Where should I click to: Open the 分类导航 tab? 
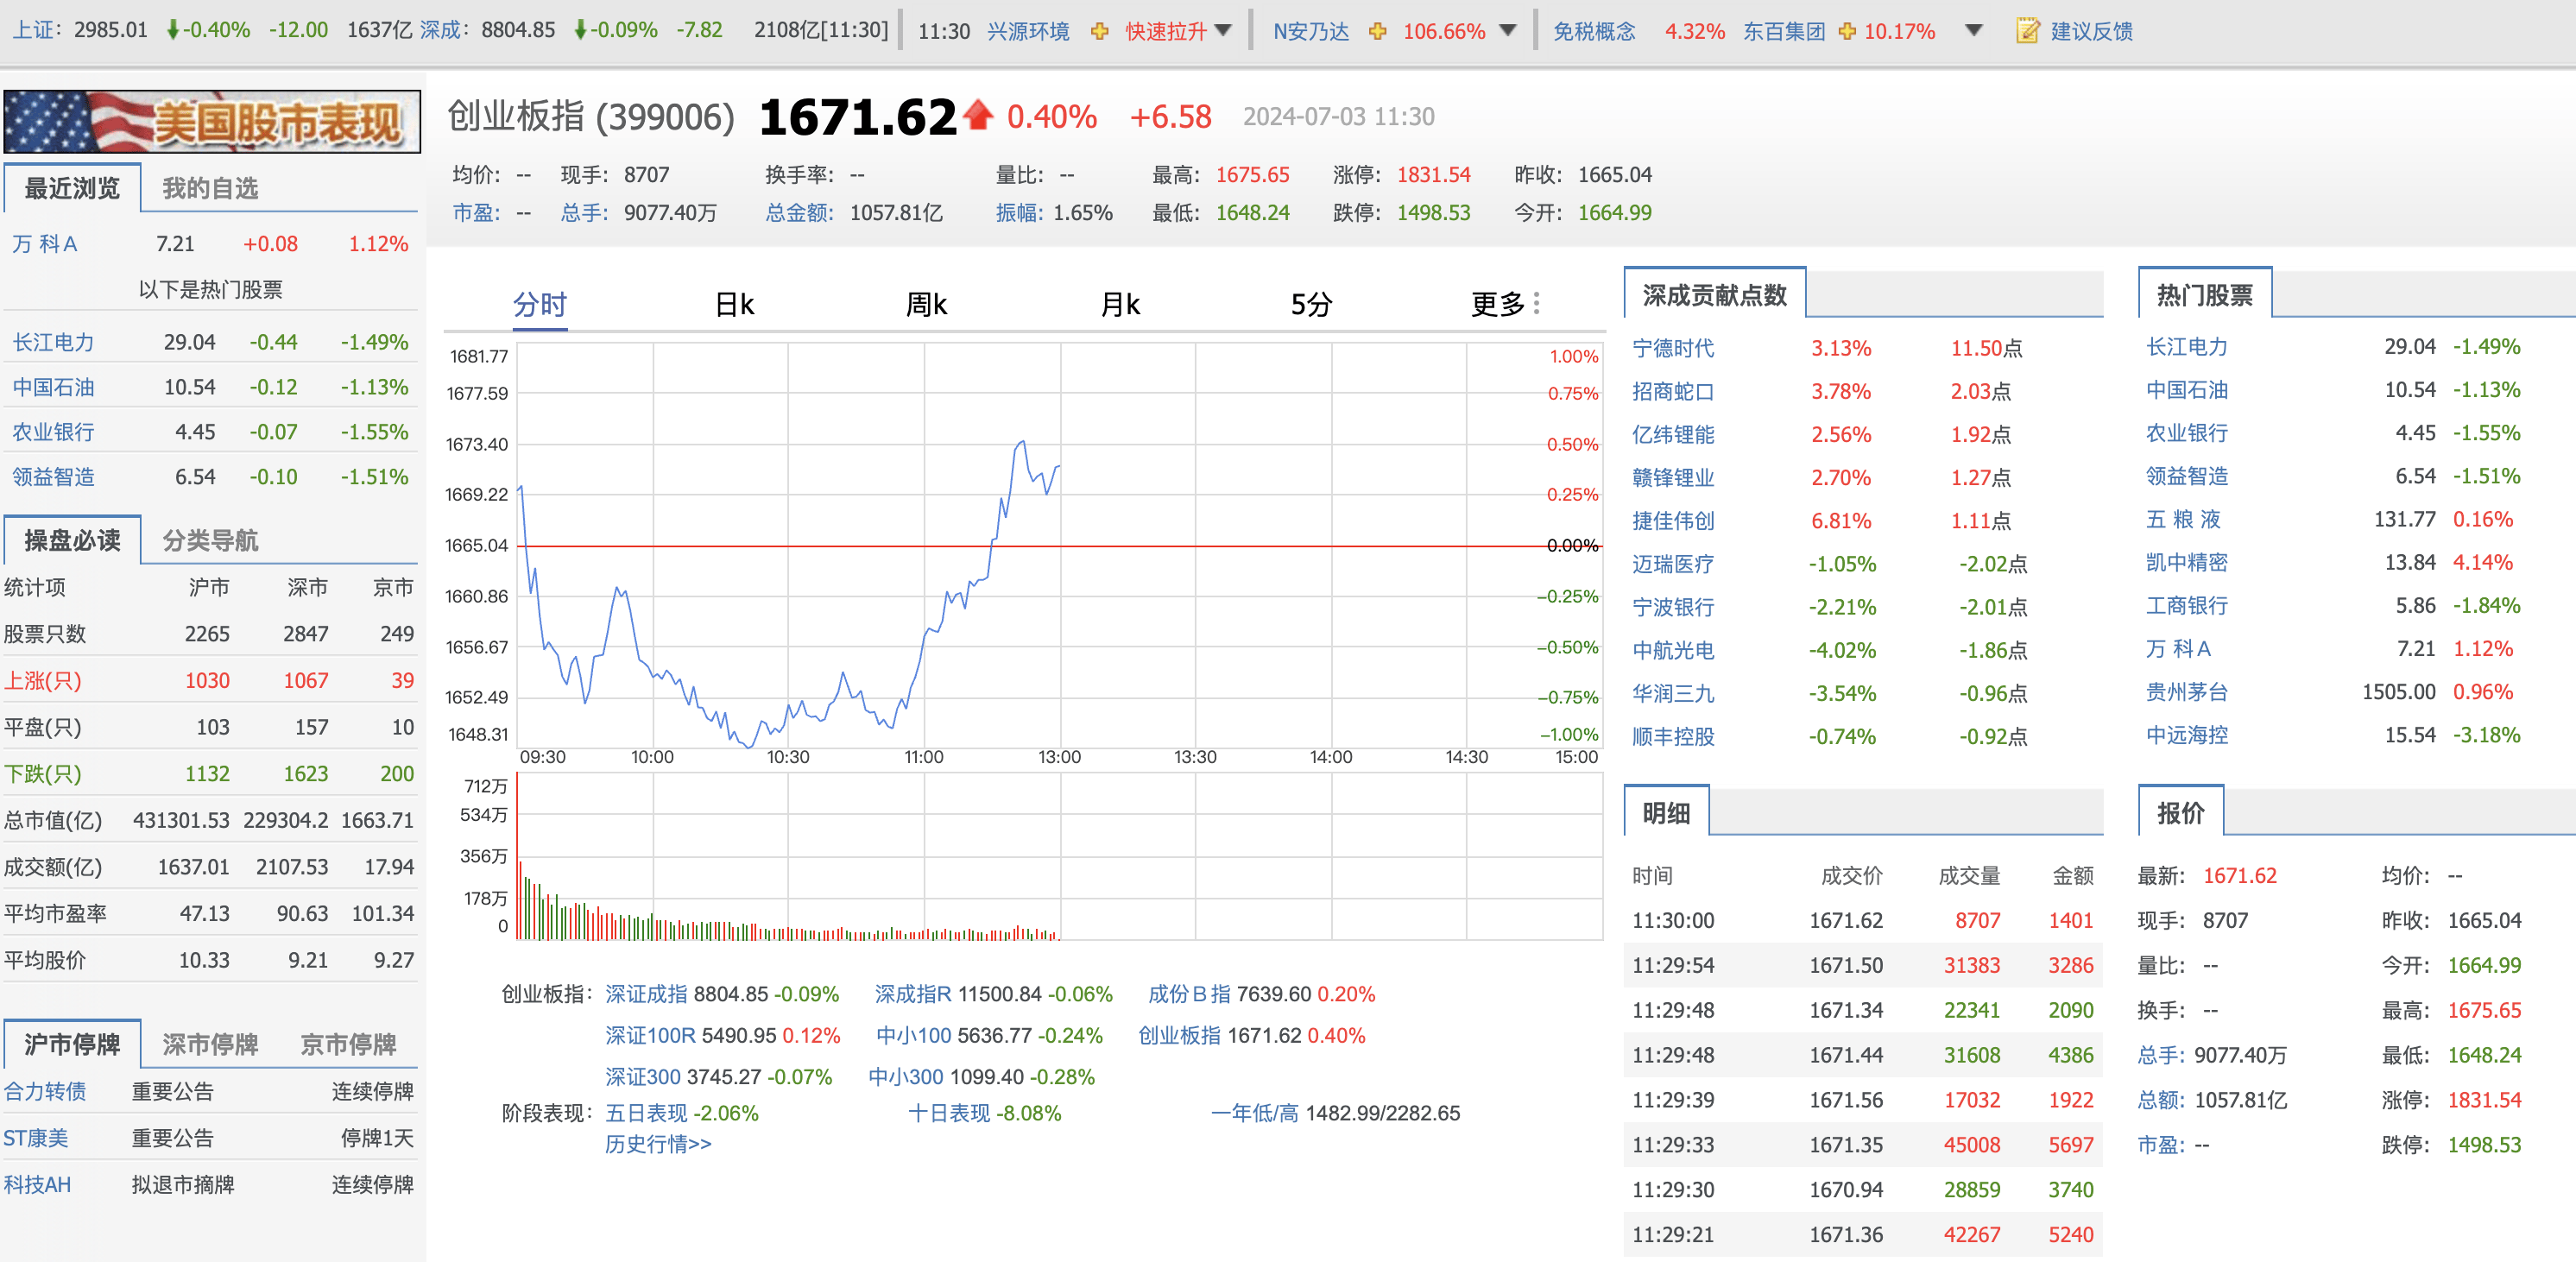212,541
